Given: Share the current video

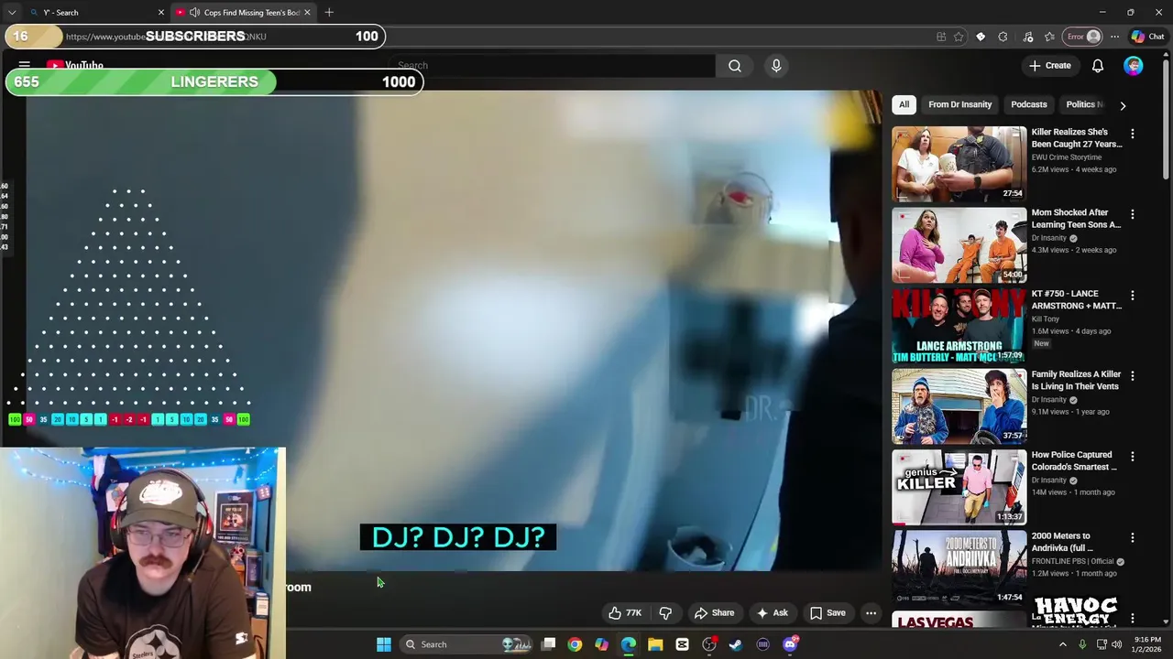Looking at the screenshot, I should coord(714,613).
